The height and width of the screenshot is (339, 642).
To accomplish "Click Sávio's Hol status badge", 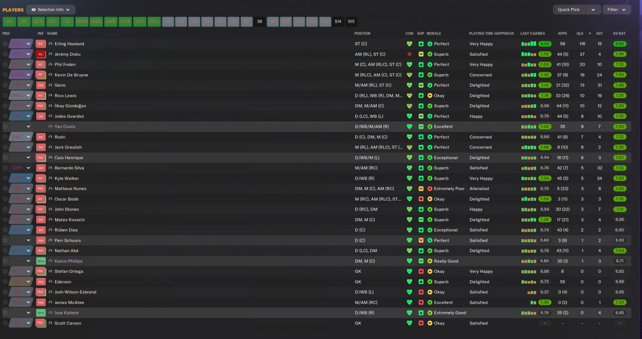I will (x=41, y=85).
